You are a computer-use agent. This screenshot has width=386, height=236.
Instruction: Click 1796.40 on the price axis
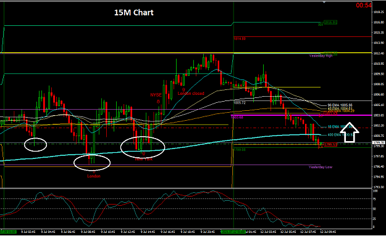pos(379,166)
